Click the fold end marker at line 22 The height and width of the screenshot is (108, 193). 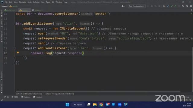[15, 63]
